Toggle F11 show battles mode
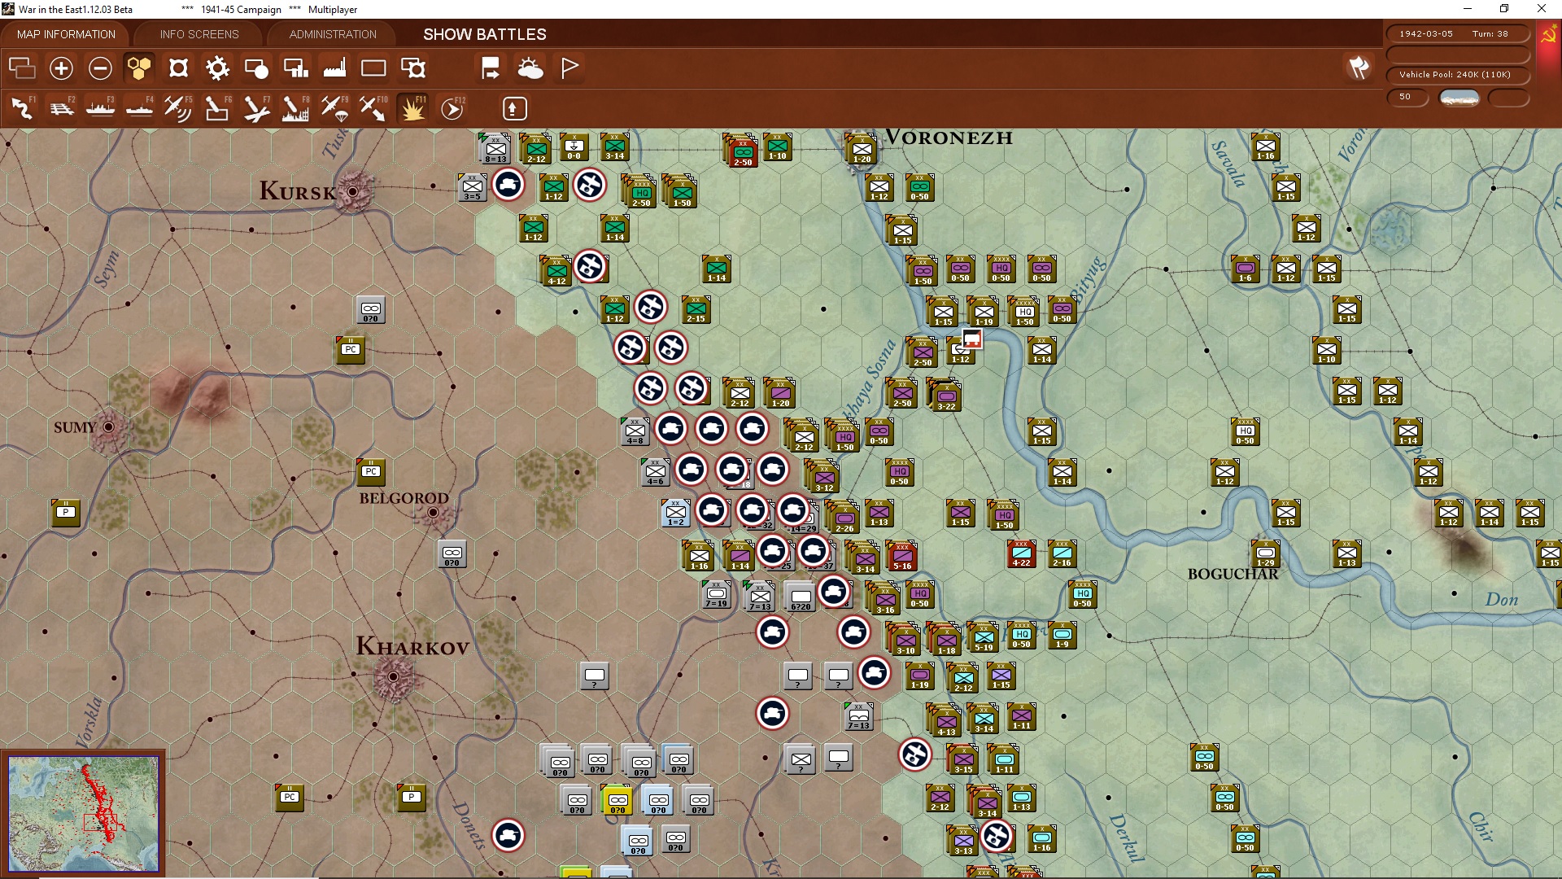Viewport: 1562px width, 879px height. (x=412, y=108)
